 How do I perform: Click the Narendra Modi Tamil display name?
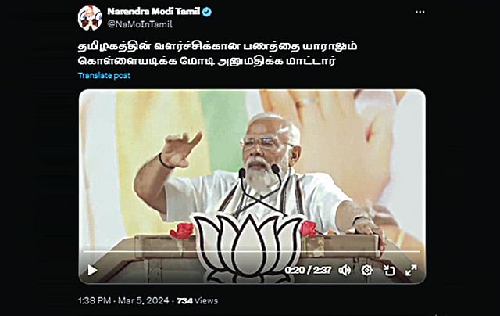click(154, 12)
